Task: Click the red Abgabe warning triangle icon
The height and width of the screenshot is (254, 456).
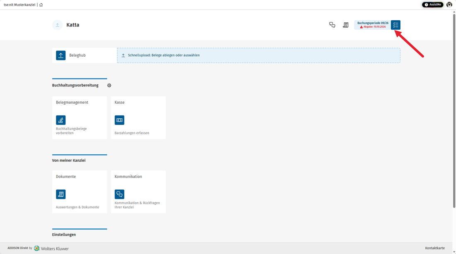Action: coord(361,27)
